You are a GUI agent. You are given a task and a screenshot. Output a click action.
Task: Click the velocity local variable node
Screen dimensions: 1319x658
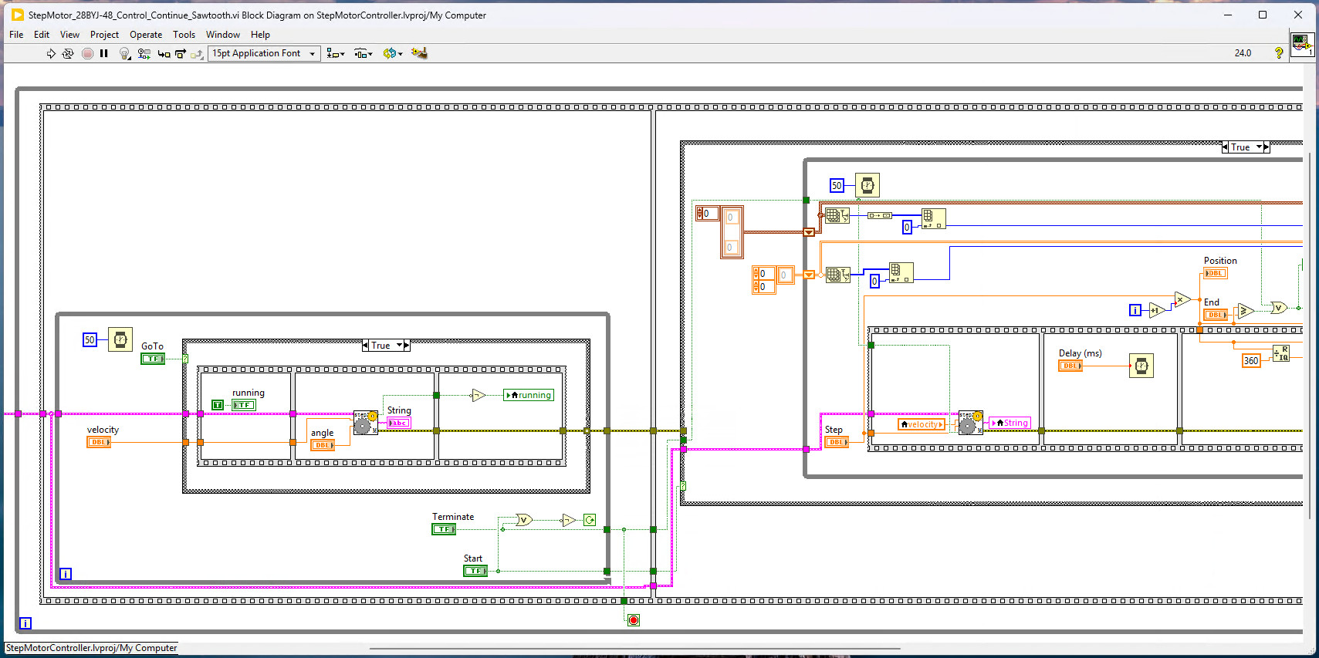(x=922, y=424)
